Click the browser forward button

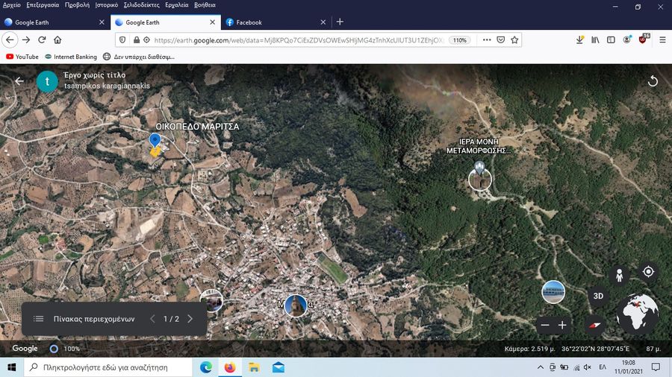coord(26,39)
